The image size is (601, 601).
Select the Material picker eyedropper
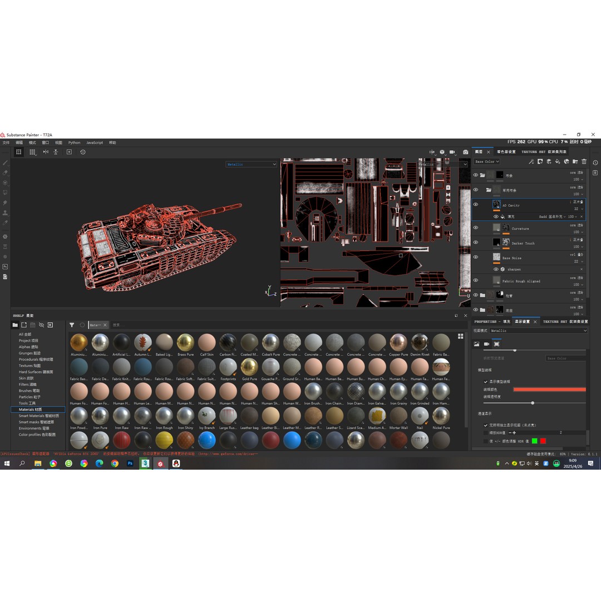[6, 223]
